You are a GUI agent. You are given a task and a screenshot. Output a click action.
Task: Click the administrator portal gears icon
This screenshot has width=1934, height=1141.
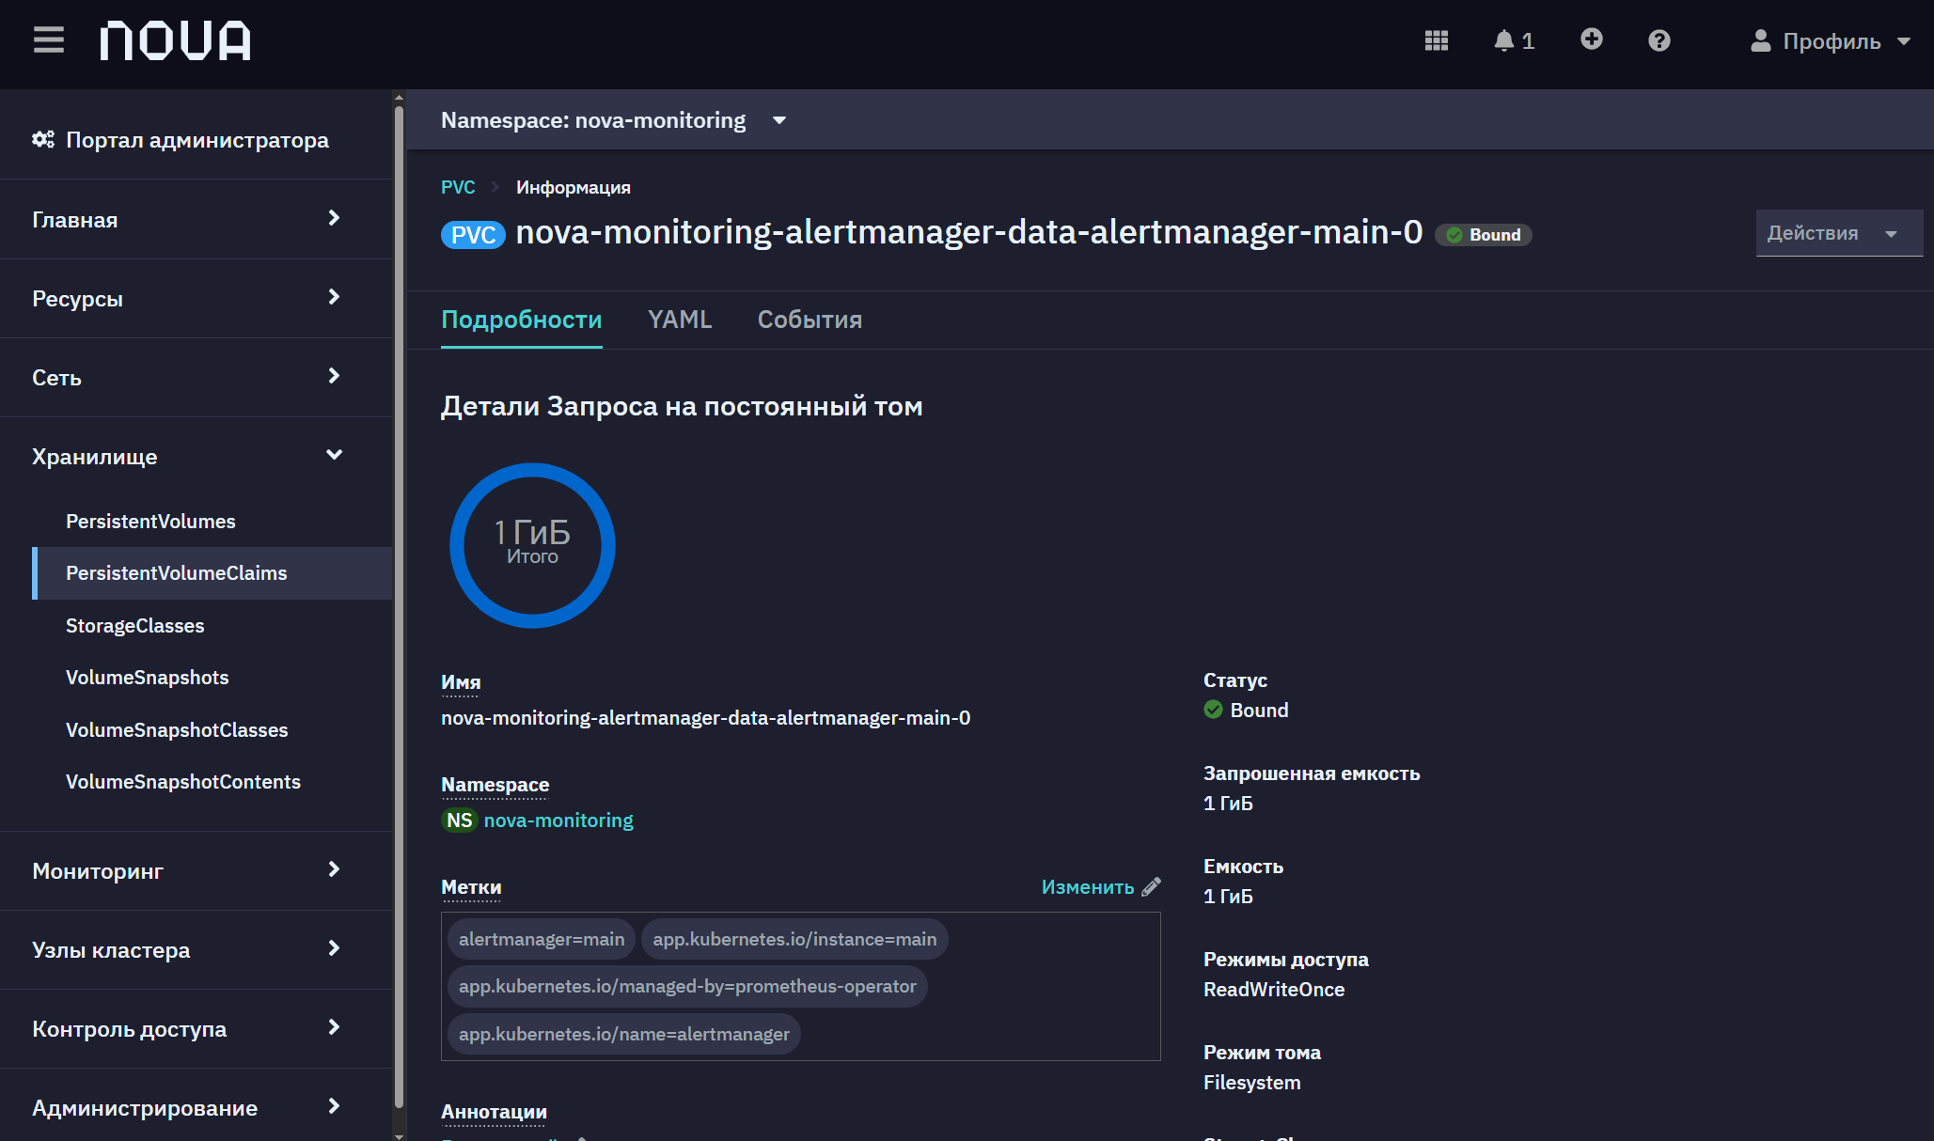tap(43, 139)
